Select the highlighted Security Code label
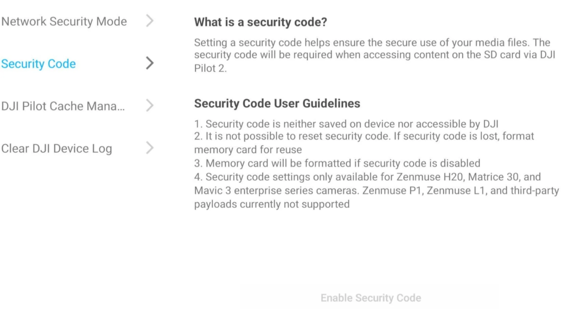 tap(39, 64)
